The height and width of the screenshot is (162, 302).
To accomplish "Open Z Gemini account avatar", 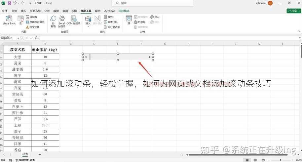I will coord(270,3).
